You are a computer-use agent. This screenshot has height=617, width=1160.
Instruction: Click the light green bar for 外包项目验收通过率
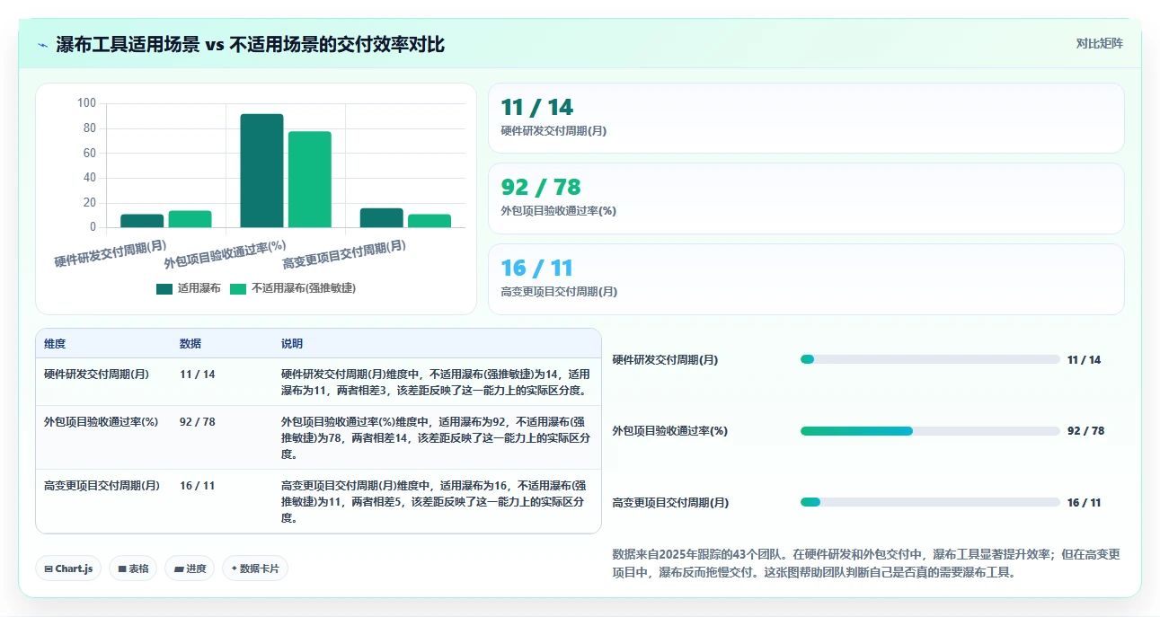(x=310, y=180)
